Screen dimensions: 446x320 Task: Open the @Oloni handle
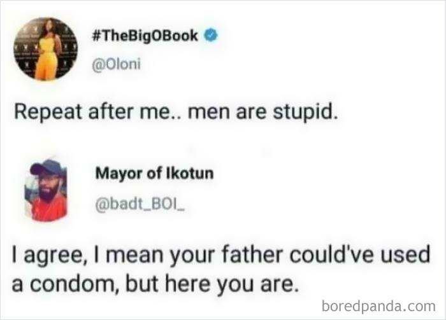116,64
